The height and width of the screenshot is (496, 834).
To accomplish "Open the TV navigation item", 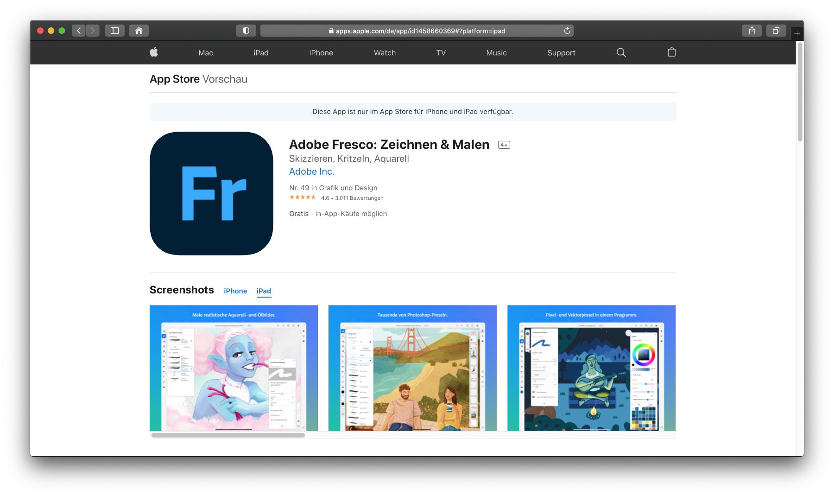I will (441, 53).
